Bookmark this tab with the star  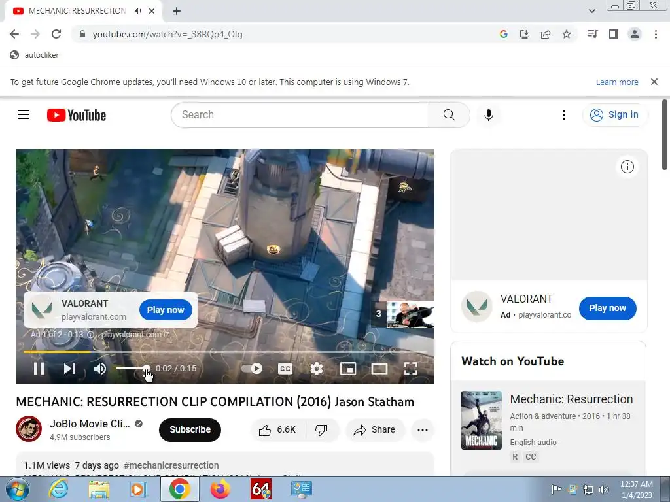click(x=567, y=34)
